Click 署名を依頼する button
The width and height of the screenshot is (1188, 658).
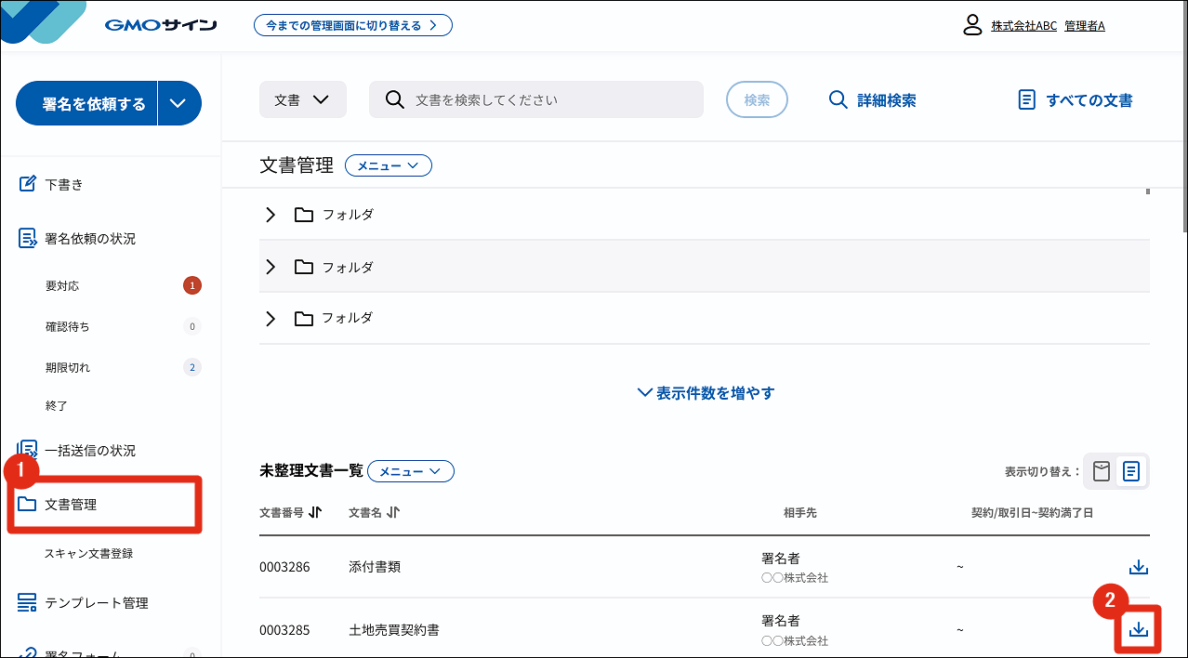[93, 104]
